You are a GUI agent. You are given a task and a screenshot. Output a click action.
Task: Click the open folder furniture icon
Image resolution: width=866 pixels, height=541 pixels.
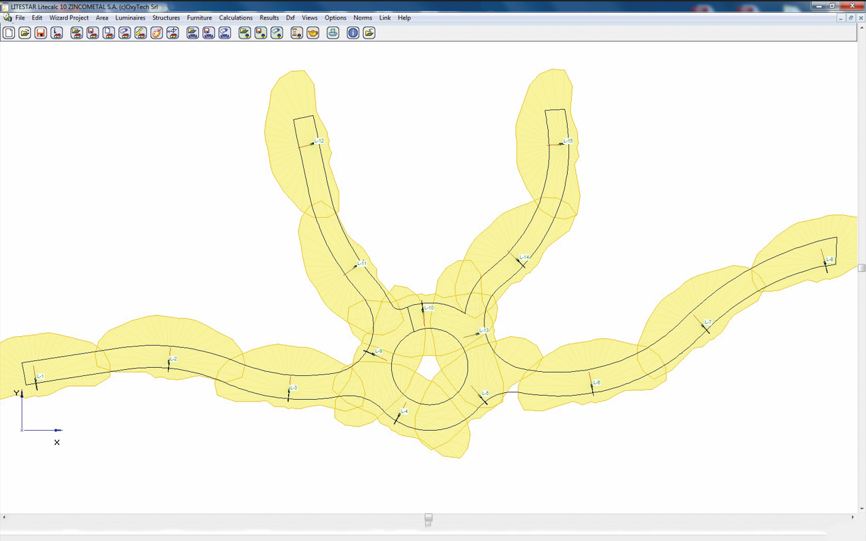pyautogui.click(x=192, y=32)
